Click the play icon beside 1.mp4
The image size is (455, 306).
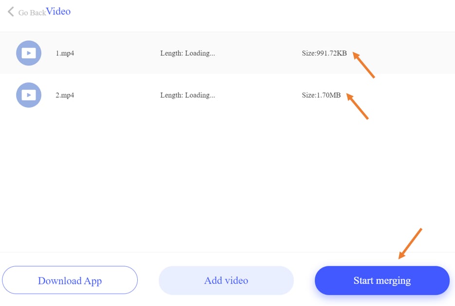[29, 53]
